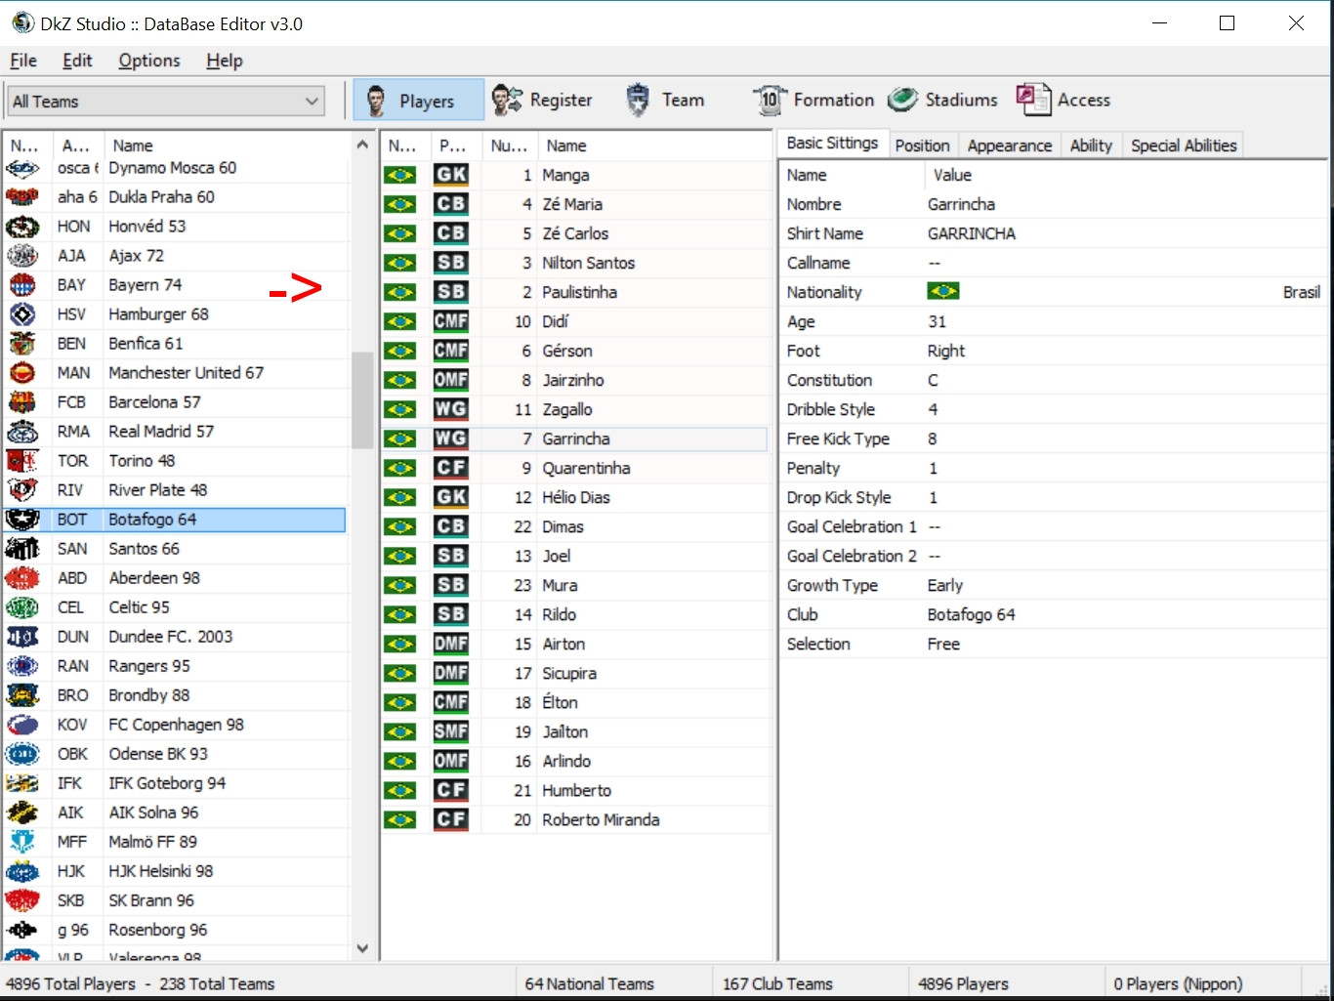Click the Selection value Free

(x=943, y=644)
